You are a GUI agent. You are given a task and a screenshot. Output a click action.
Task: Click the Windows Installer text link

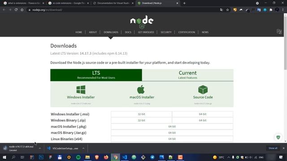click(x=81, y=97)
